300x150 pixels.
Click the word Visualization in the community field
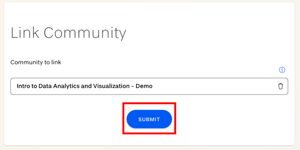tap(112, 86)
